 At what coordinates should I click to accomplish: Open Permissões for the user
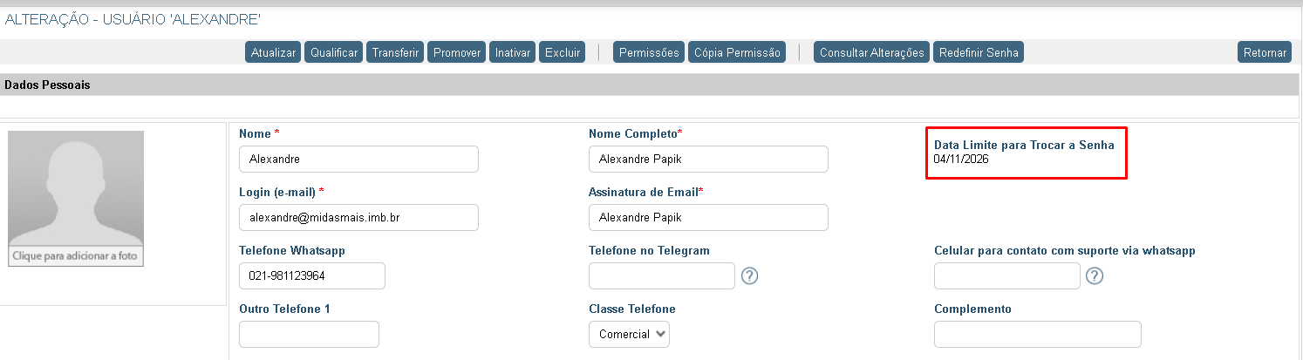point(649,52)
